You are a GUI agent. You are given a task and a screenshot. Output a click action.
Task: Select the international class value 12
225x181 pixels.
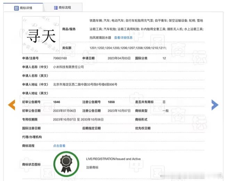164,58
